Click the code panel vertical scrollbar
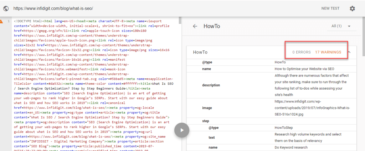The width and height of the screenshot is (365, 151). click(x=180, y=20)
